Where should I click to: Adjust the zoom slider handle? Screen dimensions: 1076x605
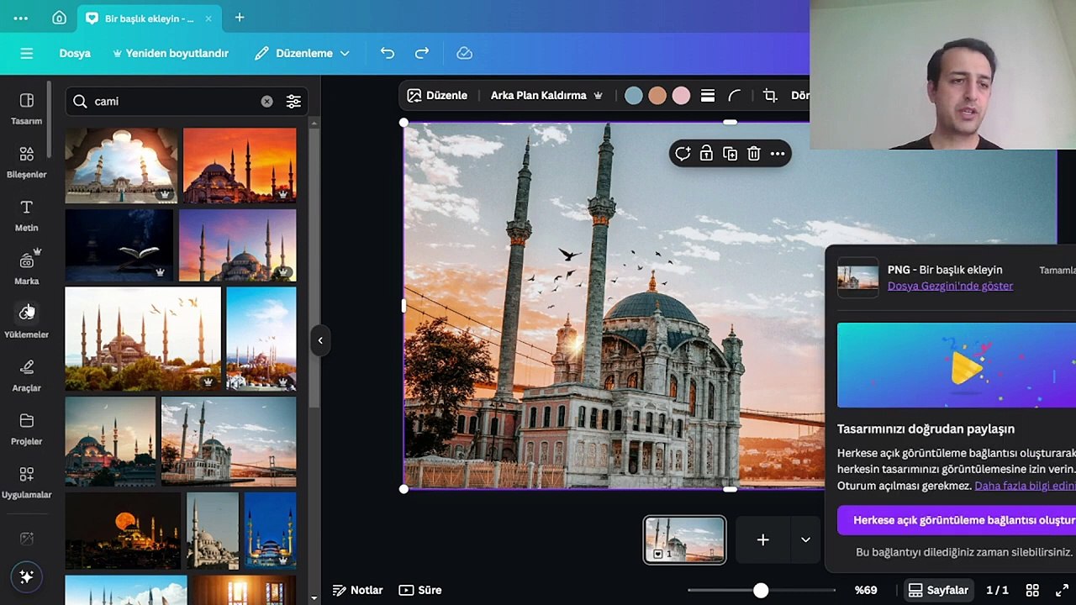[761, 591]
